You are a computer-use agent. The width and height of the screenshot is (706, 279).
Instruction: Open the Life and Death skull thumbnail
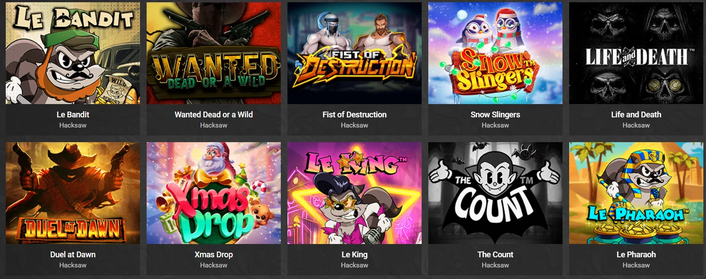[x=636, y=53]
